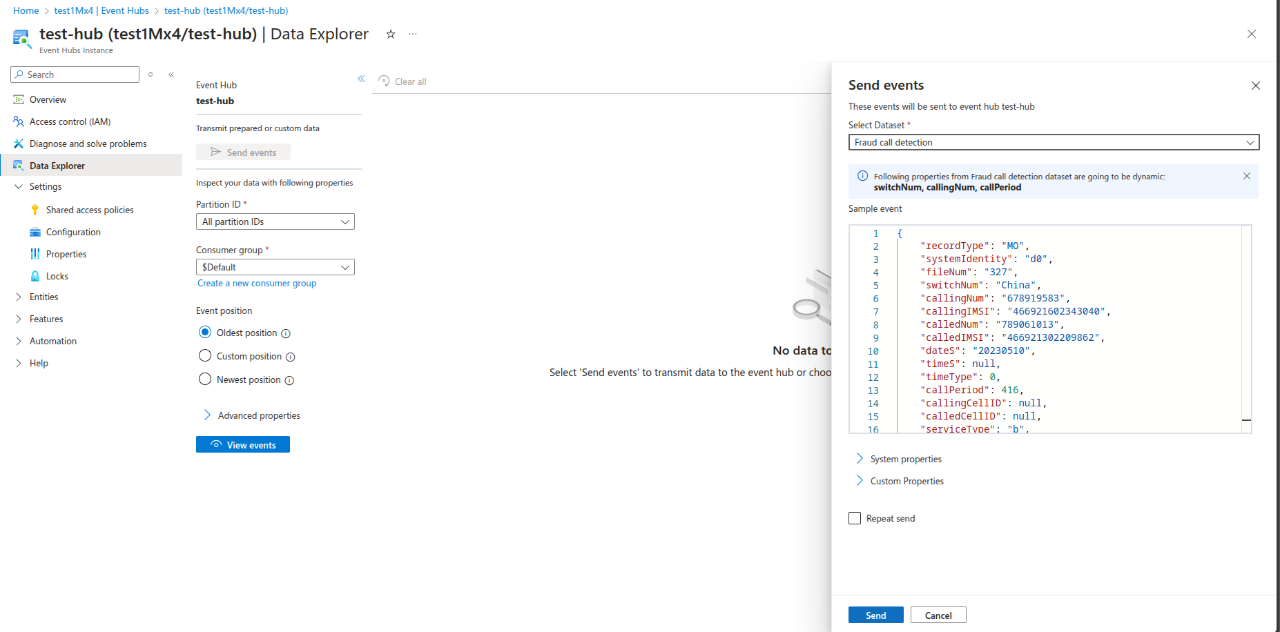Open test-hub (test1Mx4/test-hub) breadcrumb
The height and width of the screenshot is (632, 1280).
[226, 10]
